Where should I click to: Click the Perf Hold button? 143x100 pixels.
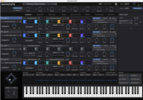137,8
